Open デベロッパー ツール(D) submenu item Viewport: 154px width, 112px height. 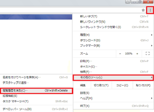pos(36,109)
